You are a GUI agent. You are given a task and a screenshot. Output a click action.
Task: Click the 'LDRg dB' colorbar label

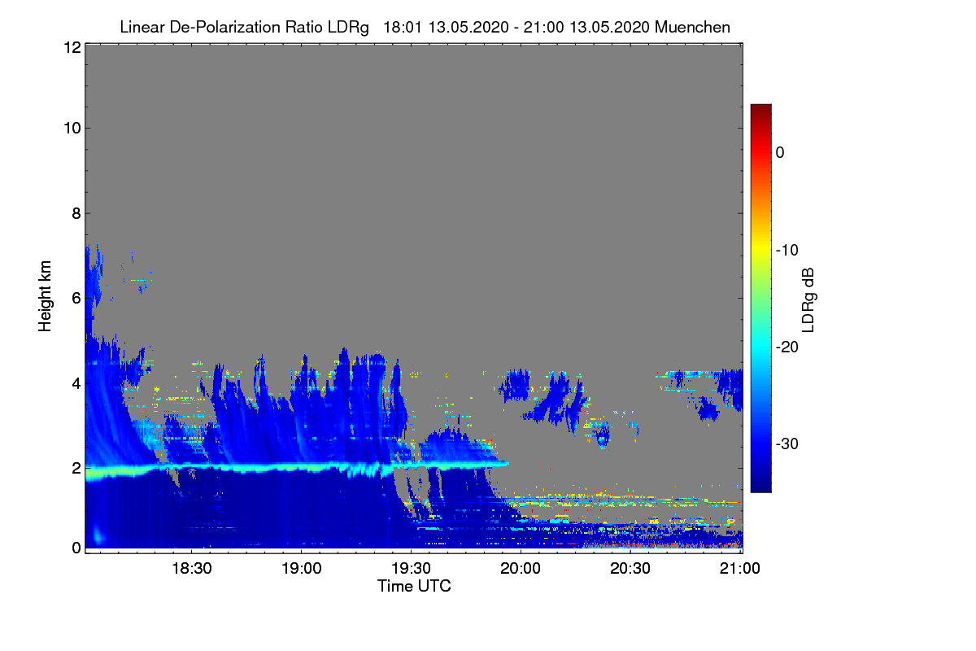[808, 299]
